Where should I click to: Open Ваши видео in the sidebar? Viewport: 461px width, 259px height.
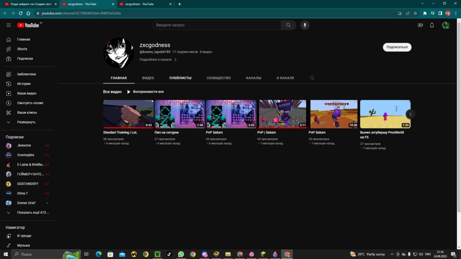tap(27, 93)
